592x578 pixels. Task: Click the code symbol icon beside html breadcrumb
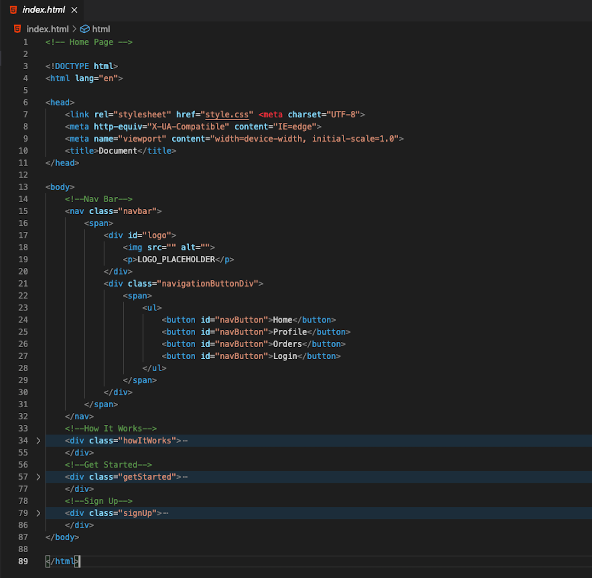(85, 29)
